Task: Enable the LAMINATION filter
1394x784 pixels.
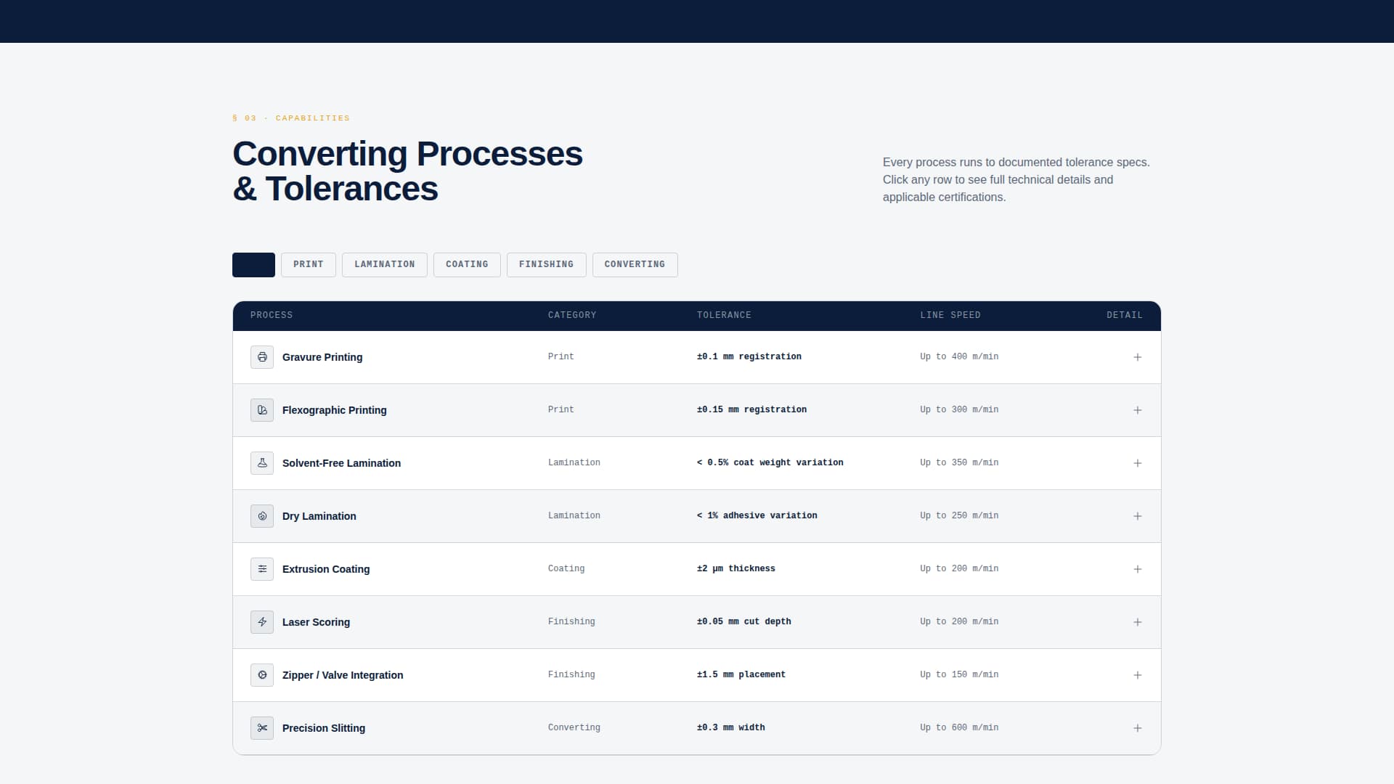Action: (384, 264)
